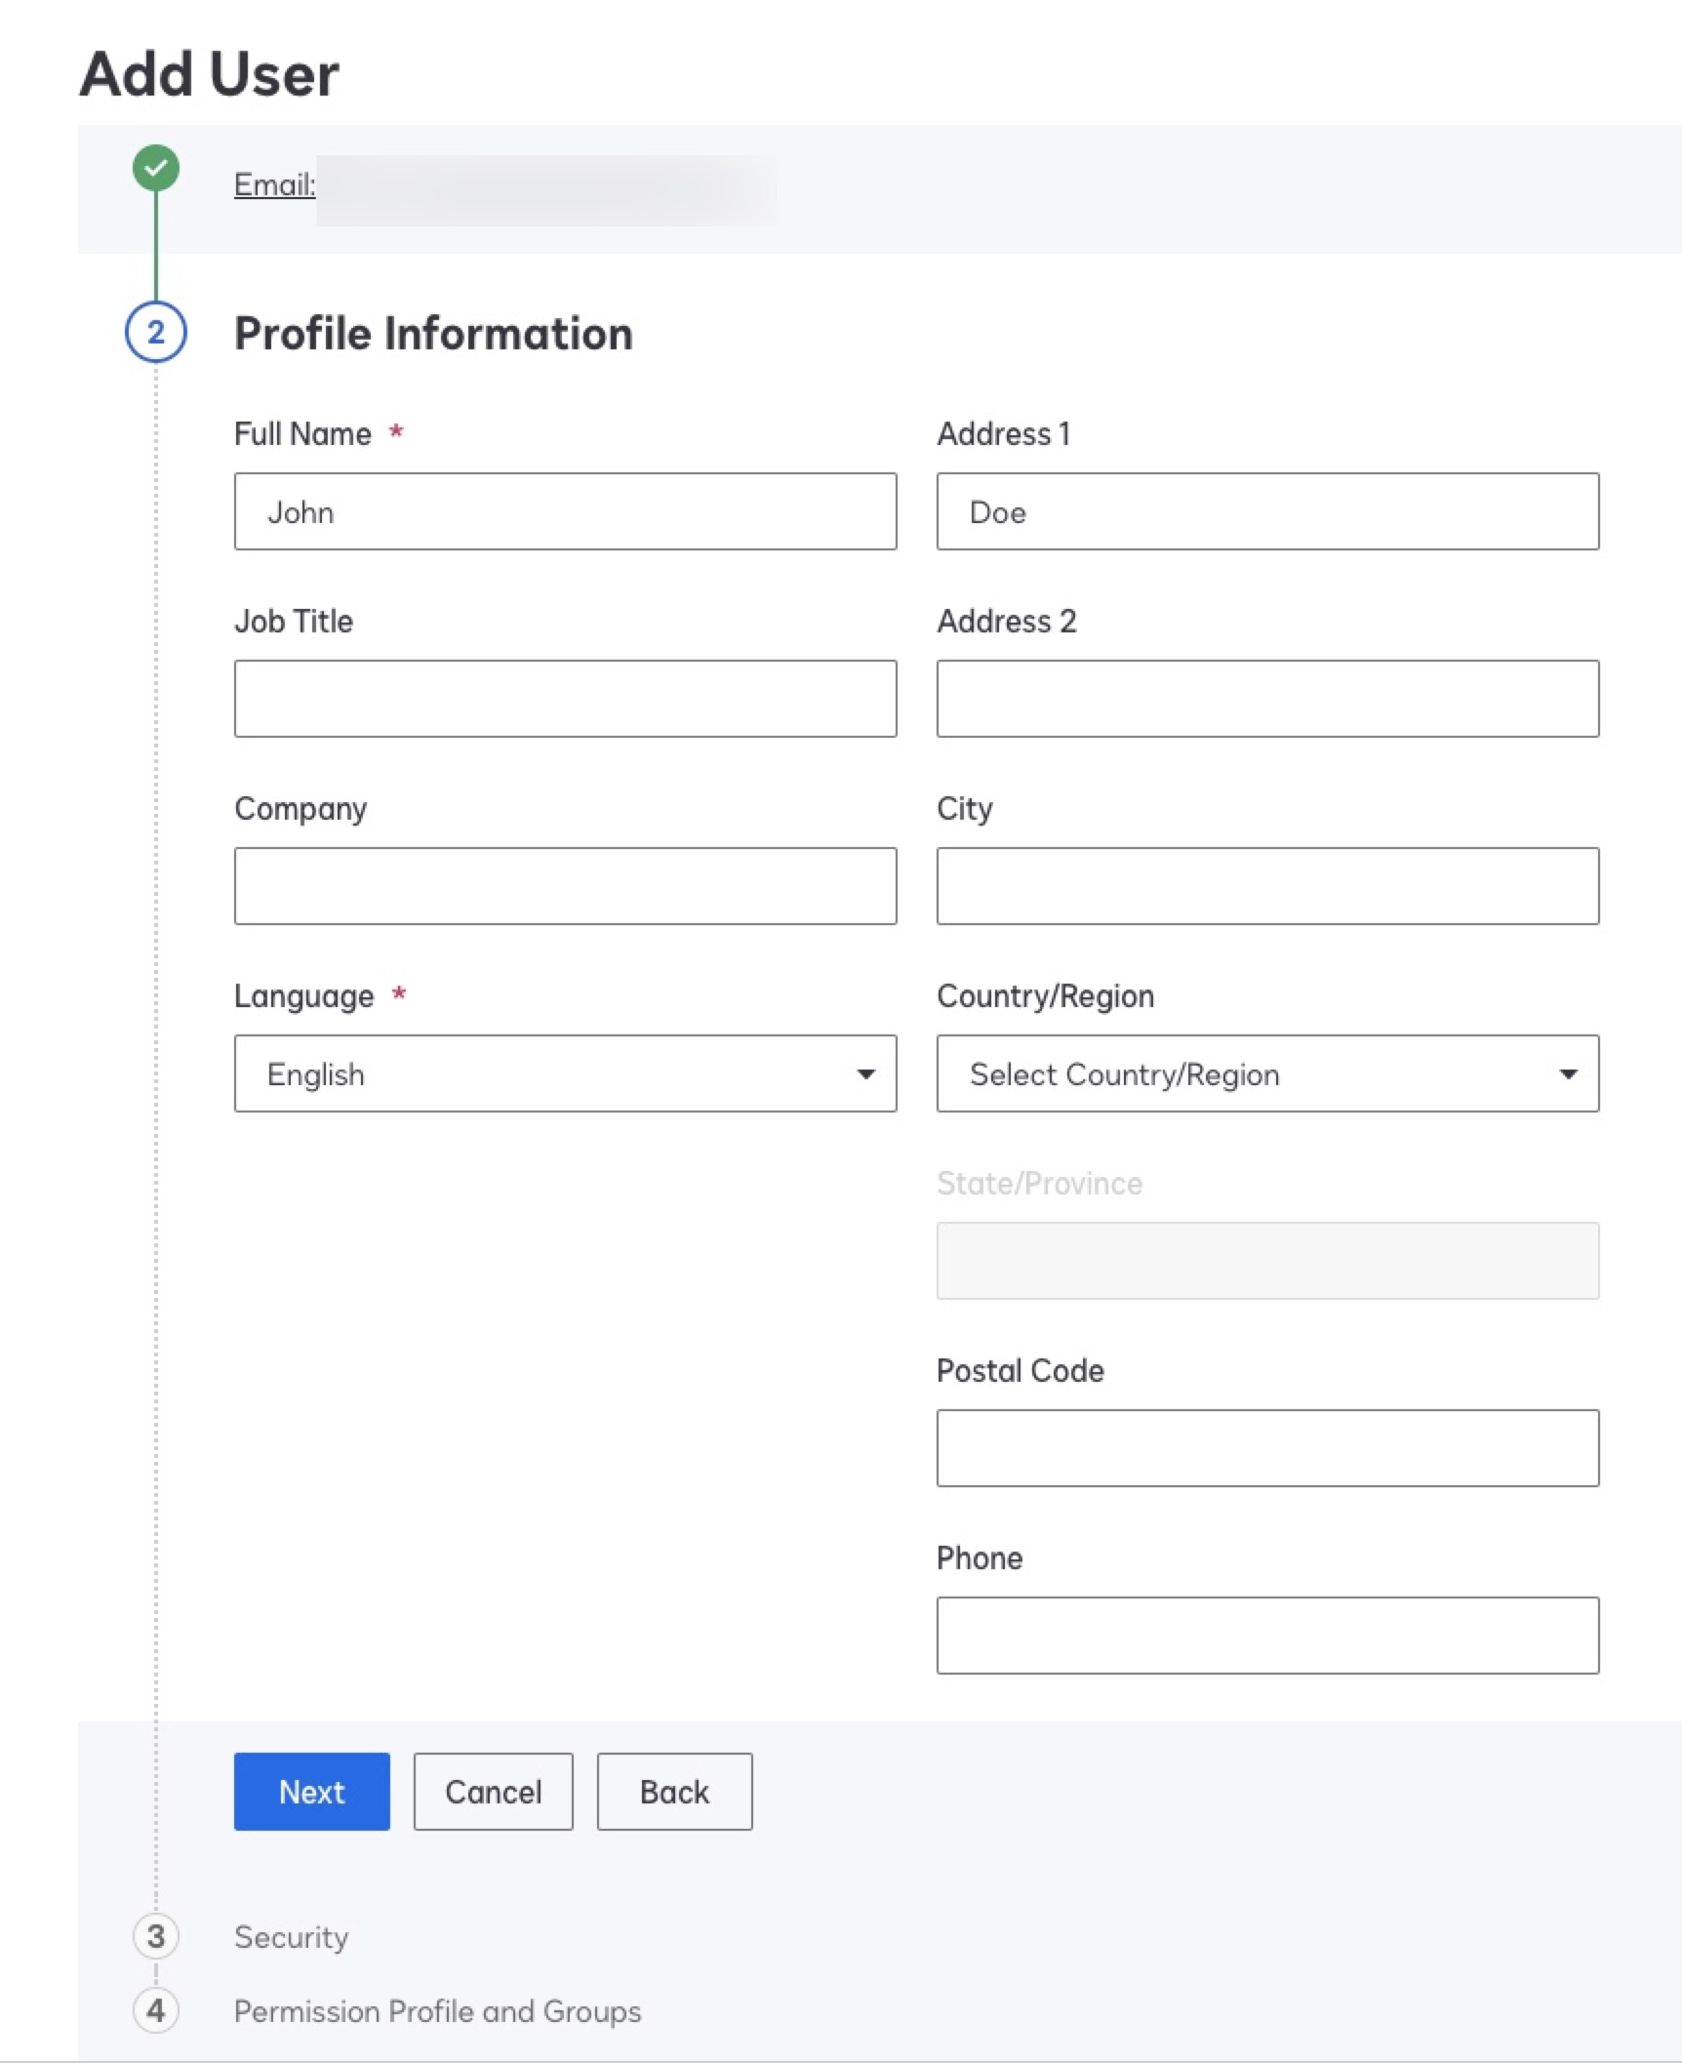This screenshot has height=2063, width=1682.
Task: Click the Cancel button
Action: 493,1792
